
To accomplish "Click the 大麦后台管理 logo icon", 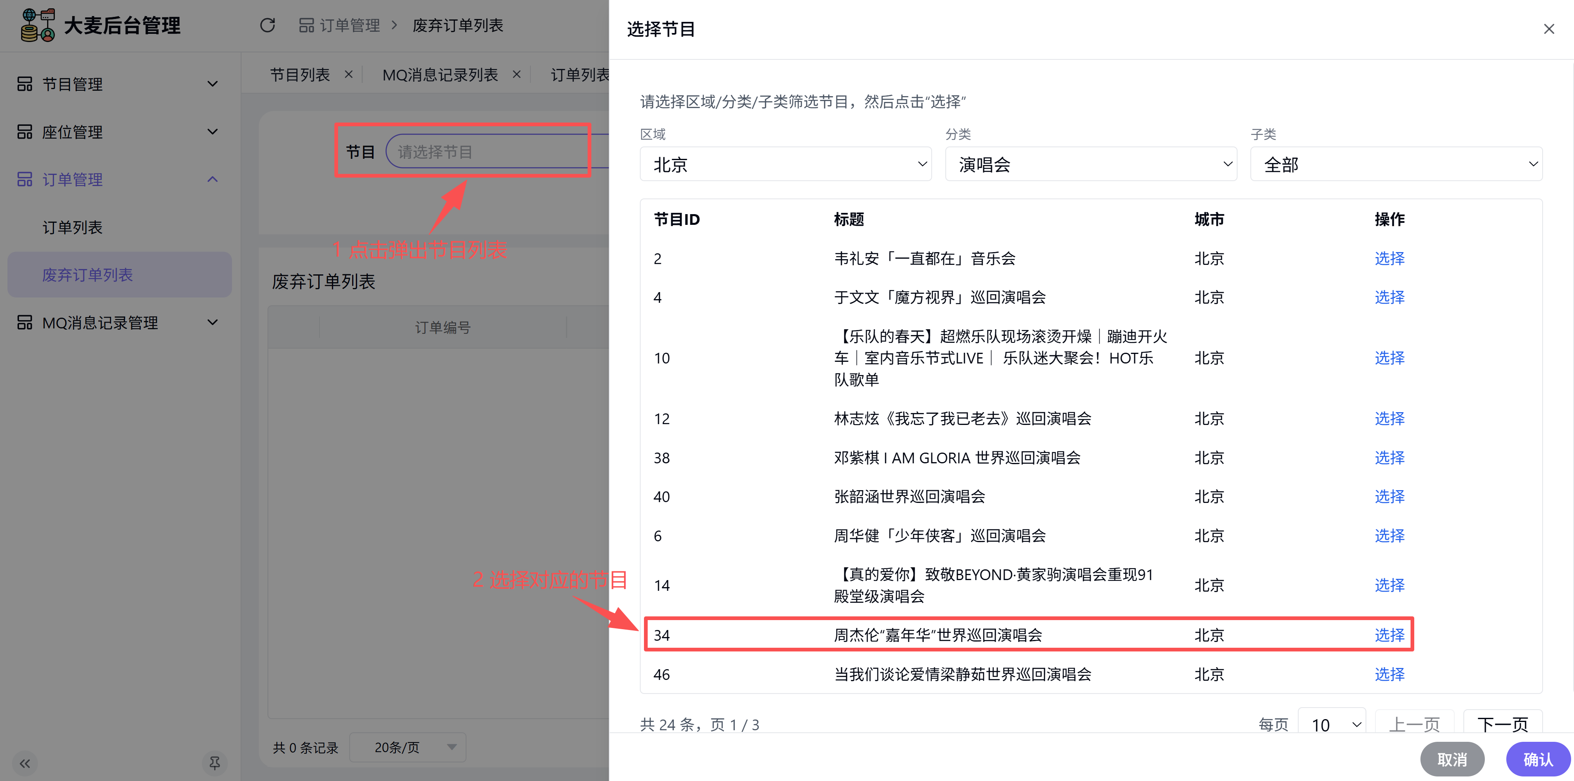I will (37, 25).
